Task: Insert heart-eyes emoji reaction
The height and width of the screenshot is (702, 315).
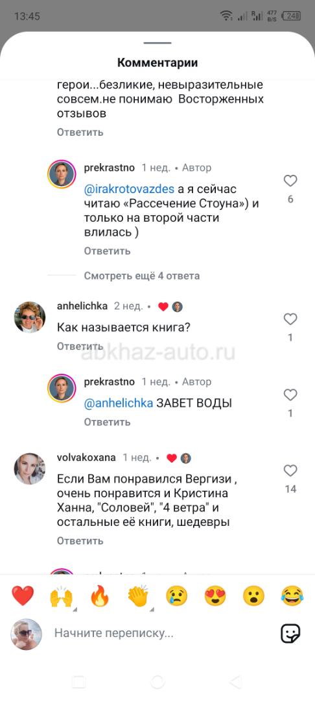Action: coord(215,596)
